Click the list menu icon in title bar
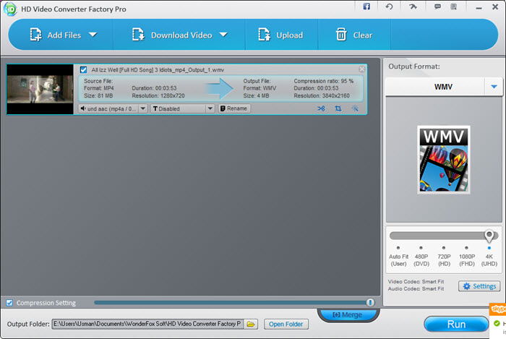 453,7
